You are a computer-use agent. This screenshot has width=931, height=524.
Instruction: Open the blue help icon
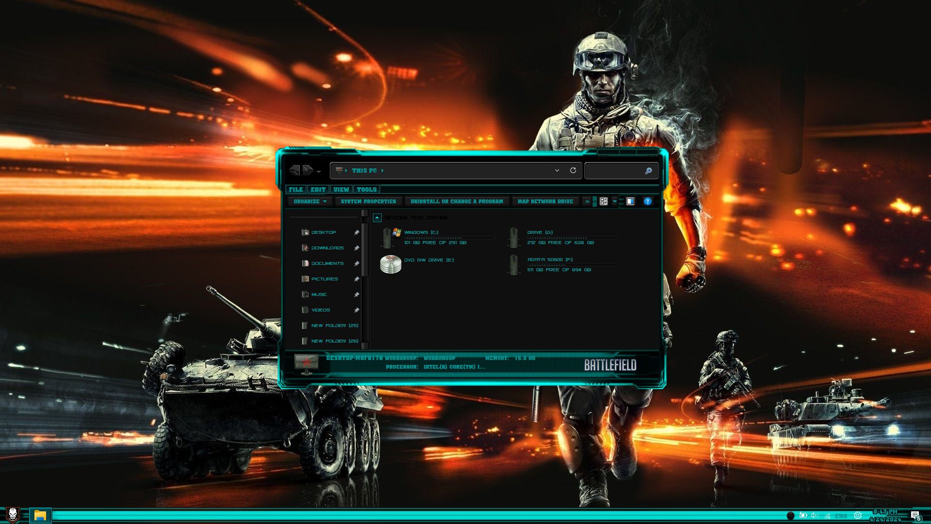click(x=647, y=201)
